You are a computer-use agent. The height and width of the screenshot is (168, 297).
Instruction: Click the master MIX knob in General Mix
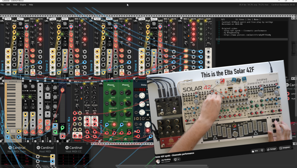coord(77,108)
